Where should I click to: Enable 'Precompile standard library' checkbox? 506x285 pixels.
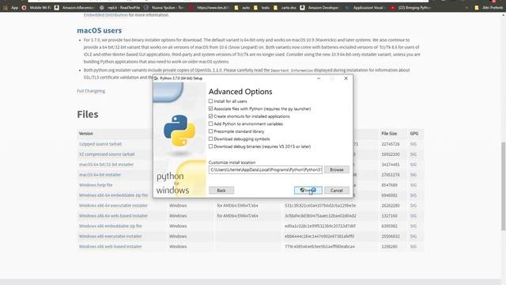(x=211, y=131)
